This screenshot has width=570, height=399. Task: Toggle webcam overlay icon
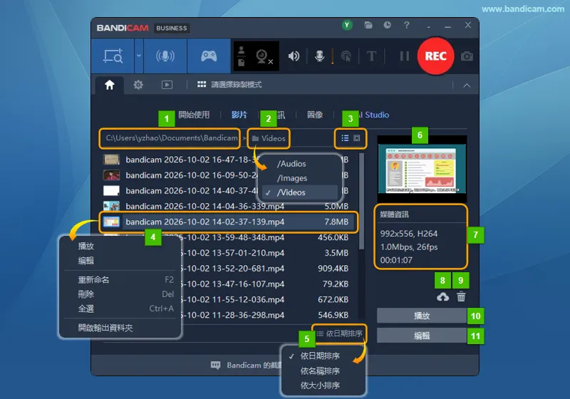(264, 56)
